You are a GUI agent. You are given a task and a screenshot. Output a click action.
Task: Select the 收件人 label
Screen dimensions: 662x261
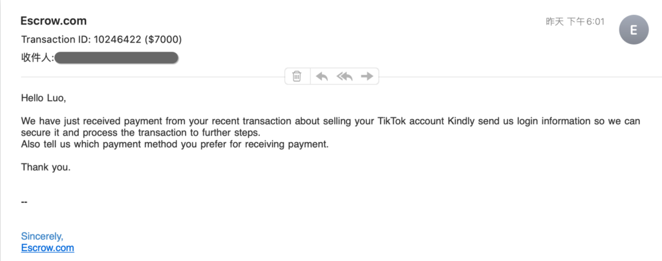tap(37, 57)
